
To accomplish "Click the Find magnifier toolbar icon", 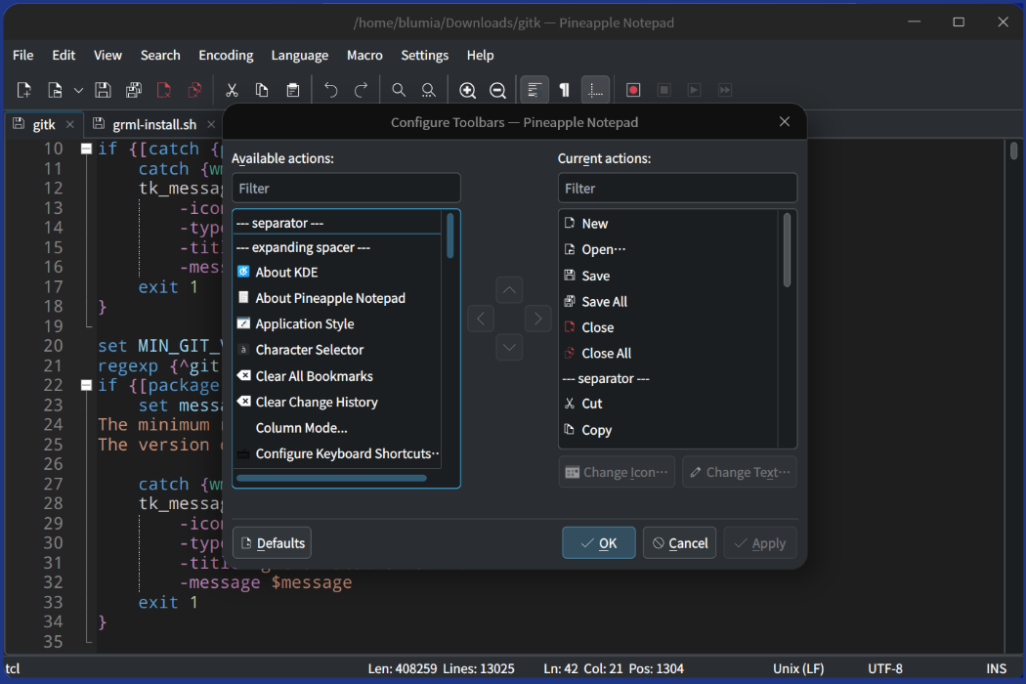I will [x=399, y=90].
